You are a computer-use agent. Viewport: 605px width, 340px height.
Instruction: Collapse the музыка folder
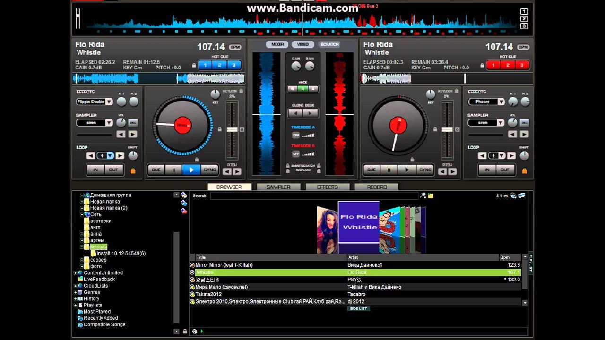point(82,247)
